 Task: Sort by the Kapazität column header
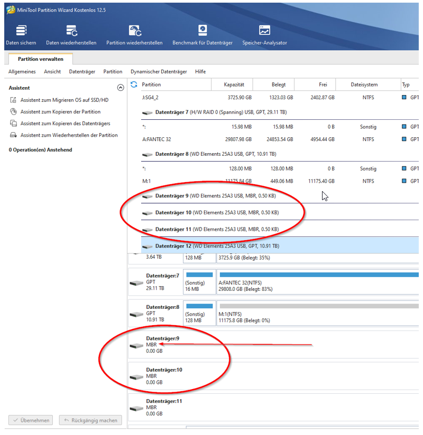tap(232, 84)
